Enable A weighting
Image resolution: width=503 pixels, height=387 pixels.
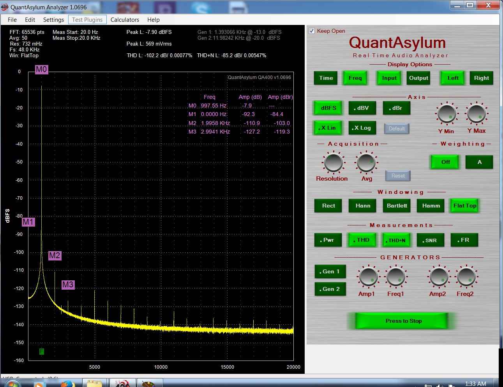coord(479,162)
